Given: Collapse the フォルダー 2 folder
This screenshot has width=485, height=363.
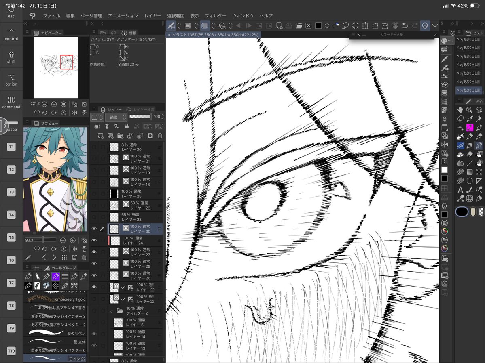Looking at the screenshot, I should (111, 311).
